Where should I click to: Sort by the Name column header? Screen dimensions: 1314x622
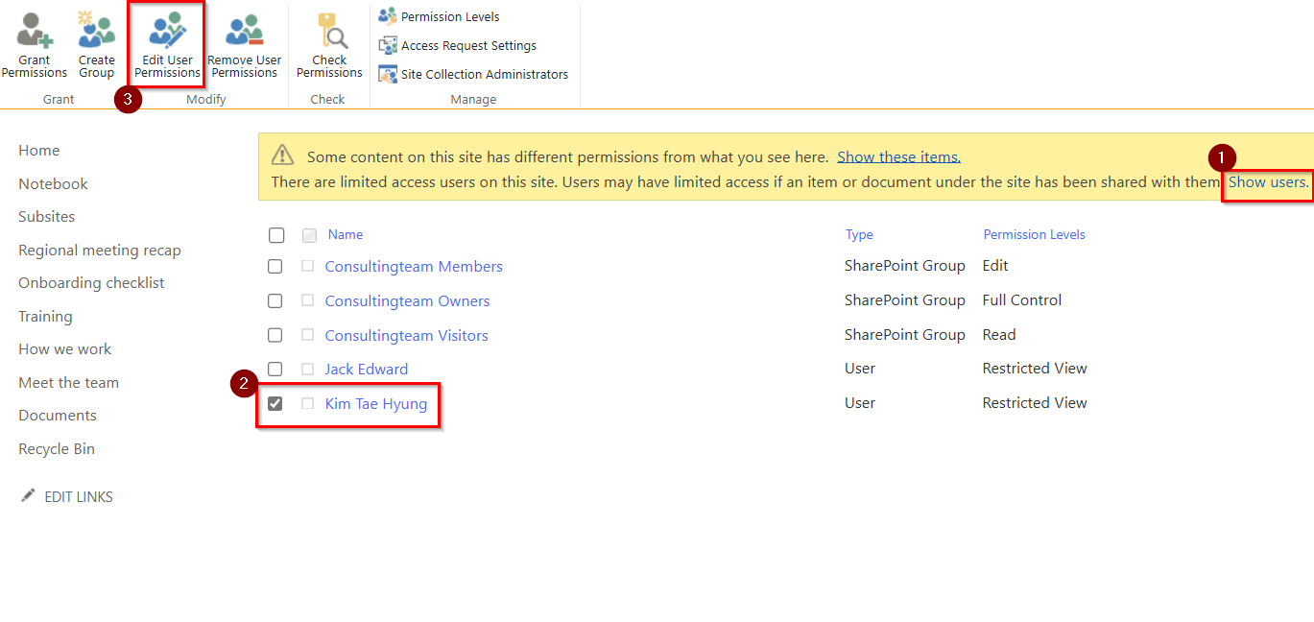(x=345, y=235)
